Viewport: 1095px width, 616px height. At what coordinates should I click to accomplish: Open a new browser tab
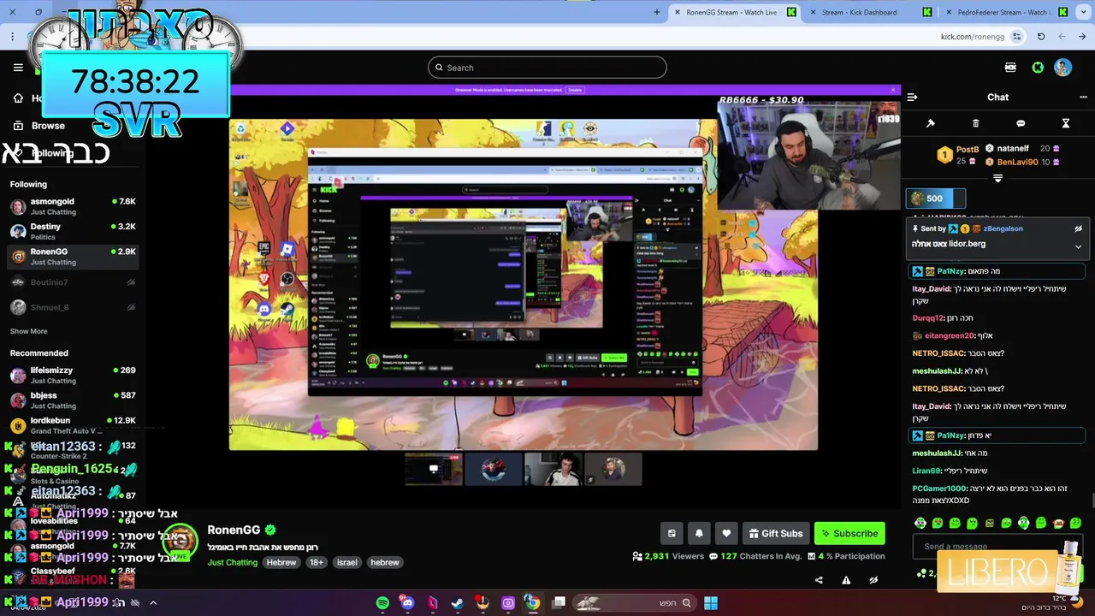[657, 12]
